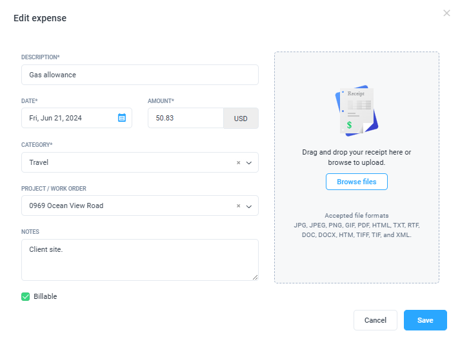
Task: Expand the Category dropdown chevron
Action: 249,163
